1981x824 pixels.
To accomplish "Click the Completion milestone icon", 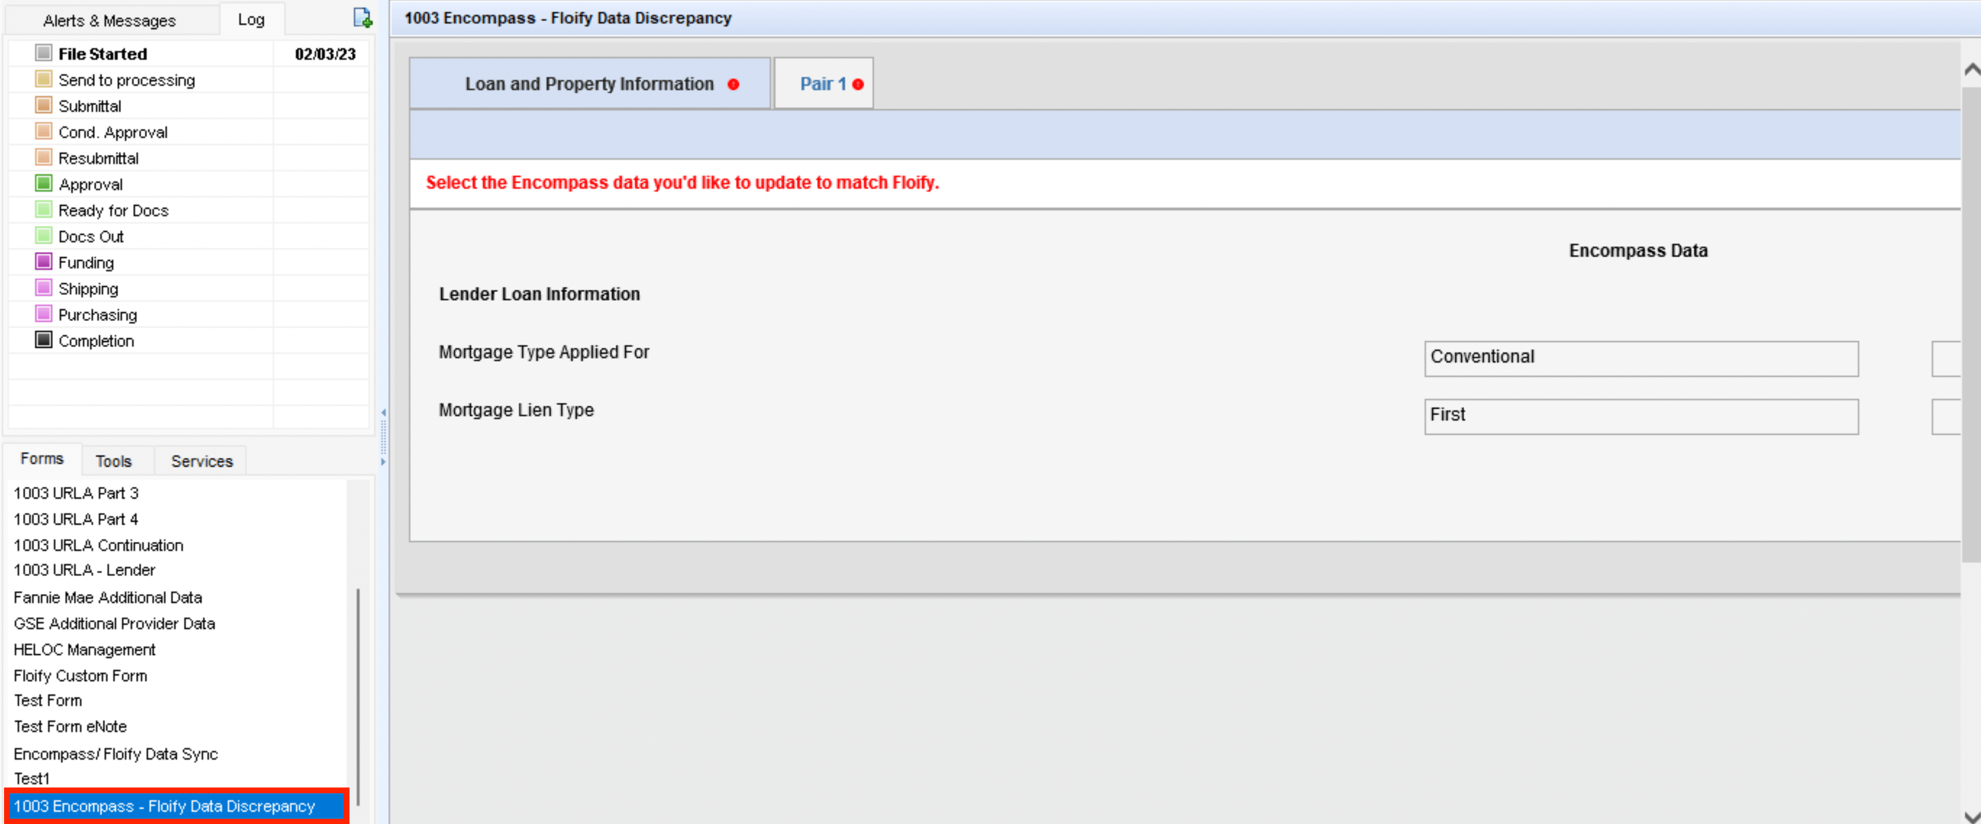I will pyautogui.click(x=43, y=340).
